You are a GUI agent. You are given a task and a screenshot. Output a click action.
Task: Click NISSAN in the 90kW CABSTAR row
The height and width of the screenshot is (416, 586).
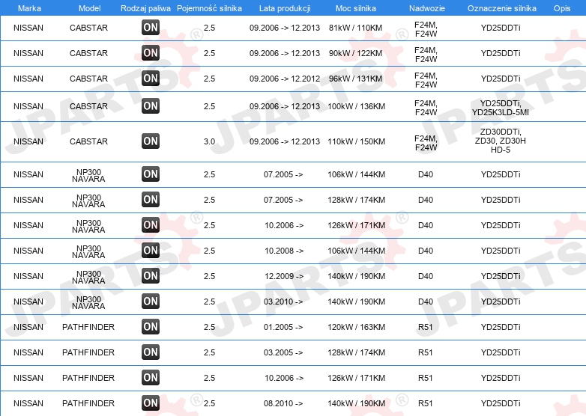28,53
